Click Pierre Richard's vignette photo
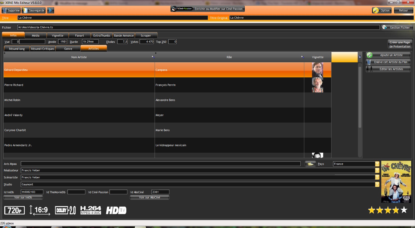Screen dimensions: 415x228 pos(317,85)
